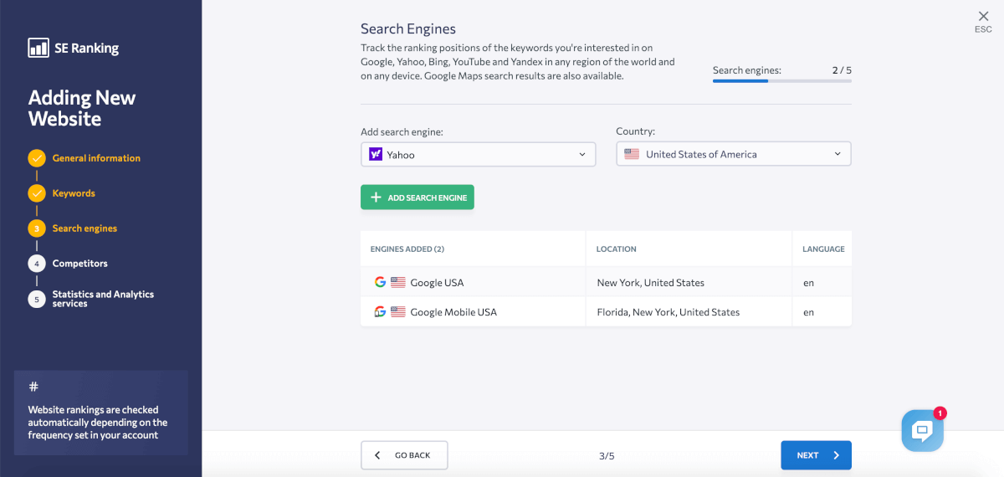
Task: Click the checkmark icon beside Keywords
Action: 36,193
